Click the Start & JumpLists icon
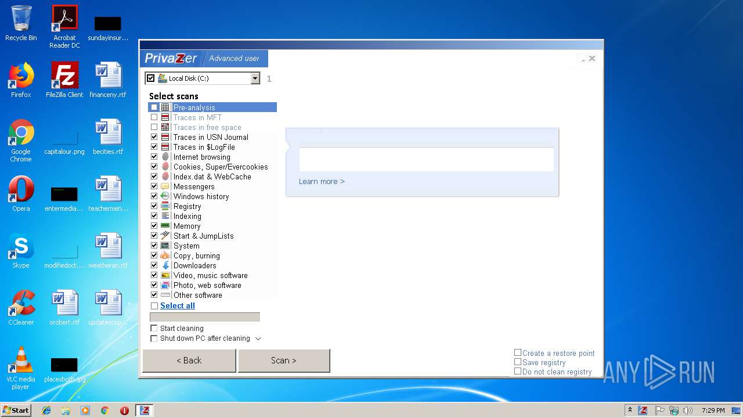This screenshot has width=743, height=418. (165, 236)
